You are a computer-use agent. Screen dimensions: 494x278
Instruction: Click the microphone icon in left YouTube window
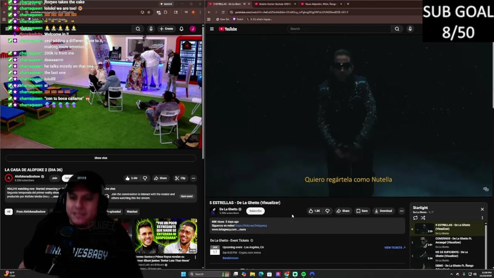tap(151, 29)
